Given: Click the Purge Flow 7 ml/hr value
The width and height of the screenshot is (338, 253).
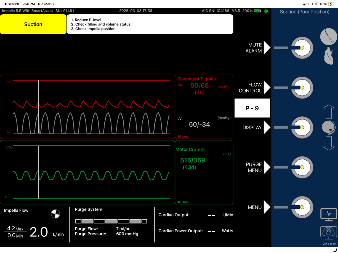Looking at the screenshot, I should [x=123, y=229].
